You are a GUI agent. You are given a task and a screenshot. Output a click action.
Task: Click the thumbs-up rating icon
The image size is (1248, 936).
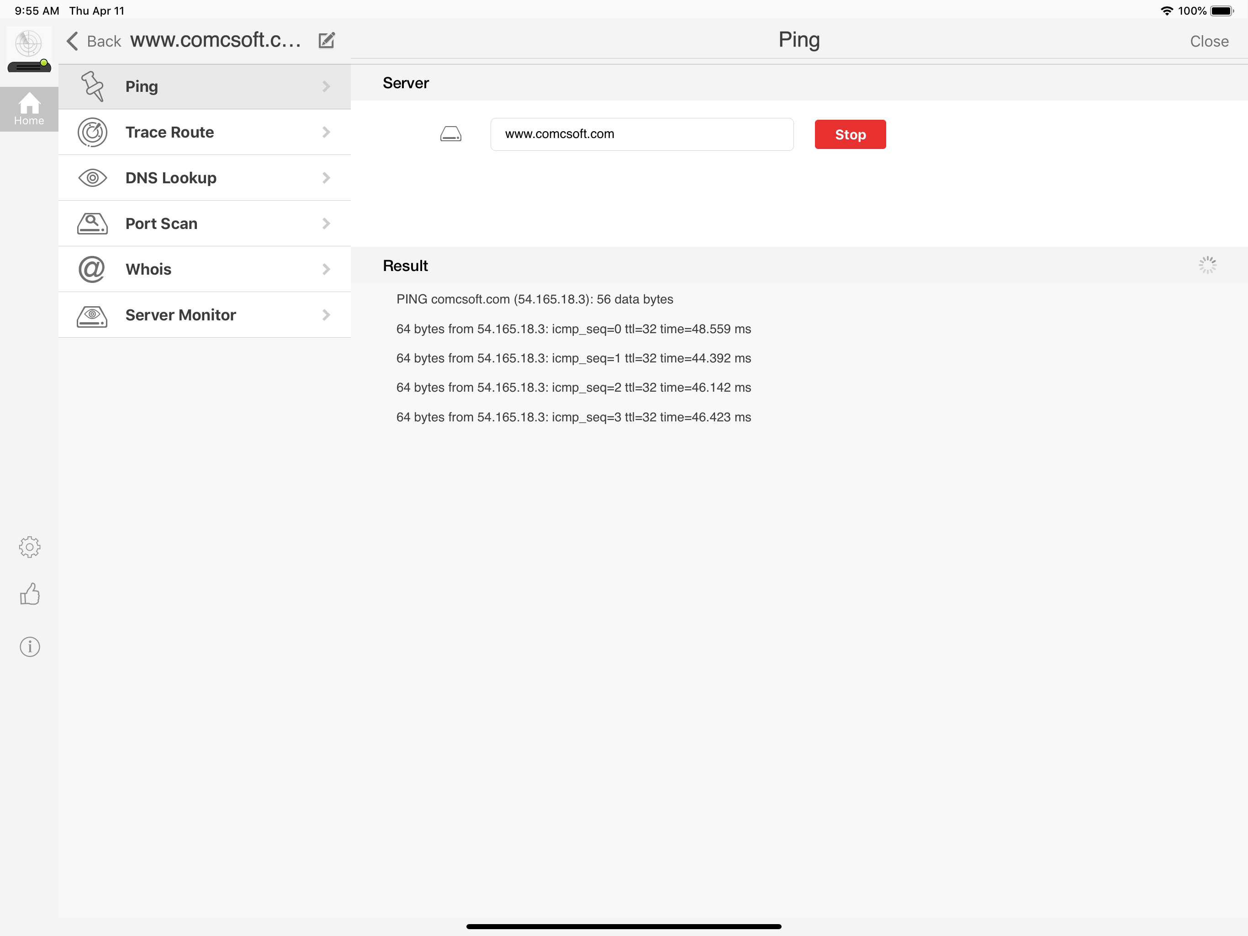click(x=29, y=593)
